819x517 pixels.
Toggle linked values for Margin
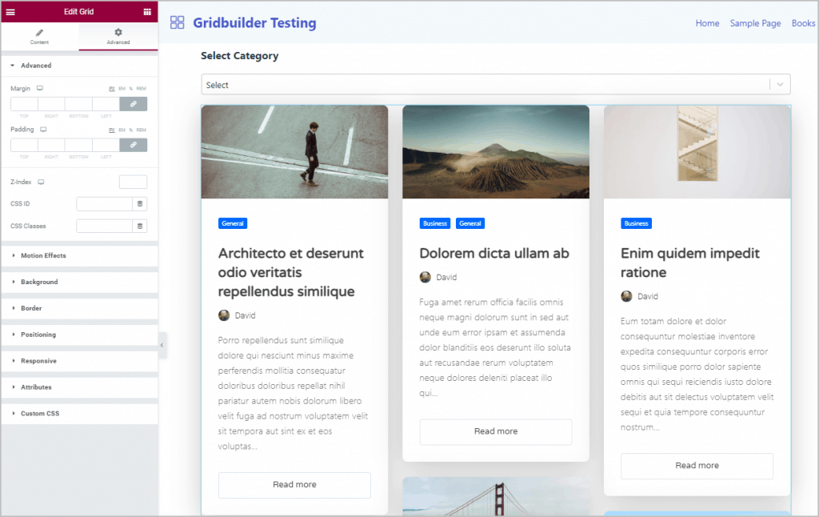coord(133,104)
